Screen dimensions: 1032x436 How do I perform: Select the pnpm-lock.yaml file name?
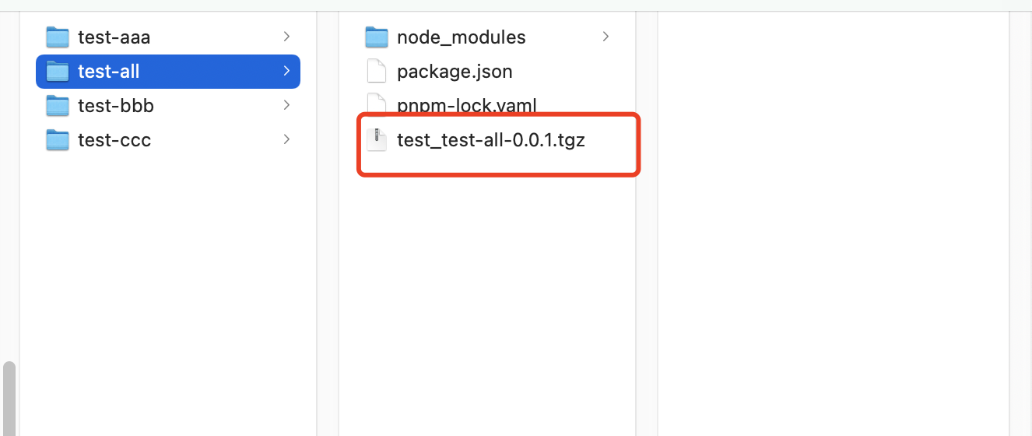[466, 105]
